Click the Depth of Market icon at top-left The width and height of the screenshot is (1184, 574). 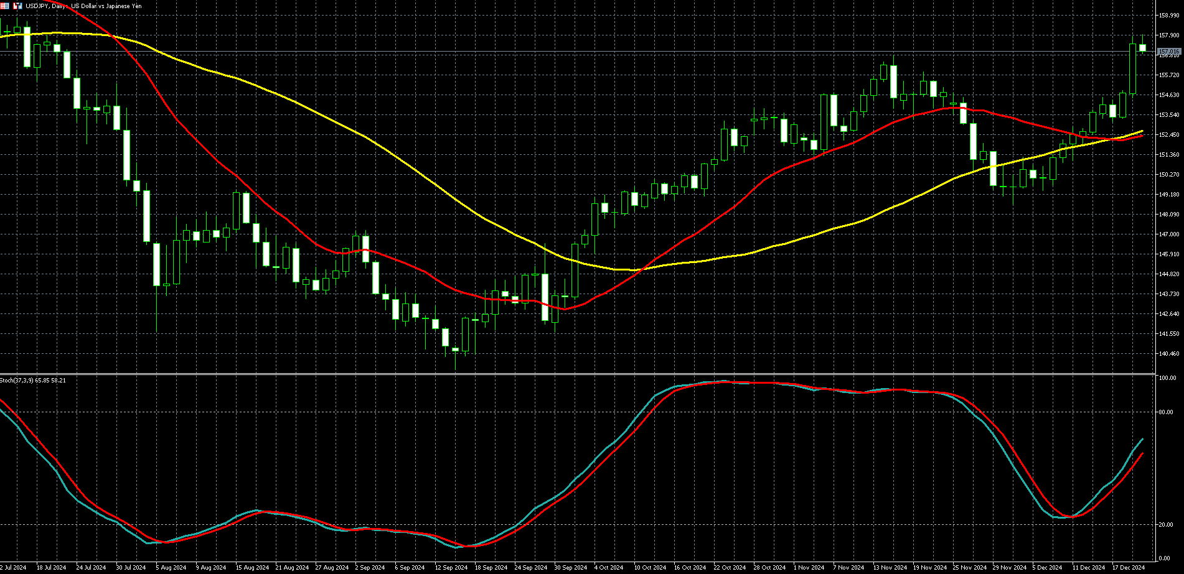click(6, 6)
